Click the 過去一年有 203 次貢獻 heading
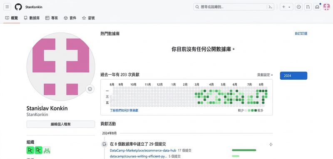Viewport: 333px width, 159px height. tap(120, 75)
